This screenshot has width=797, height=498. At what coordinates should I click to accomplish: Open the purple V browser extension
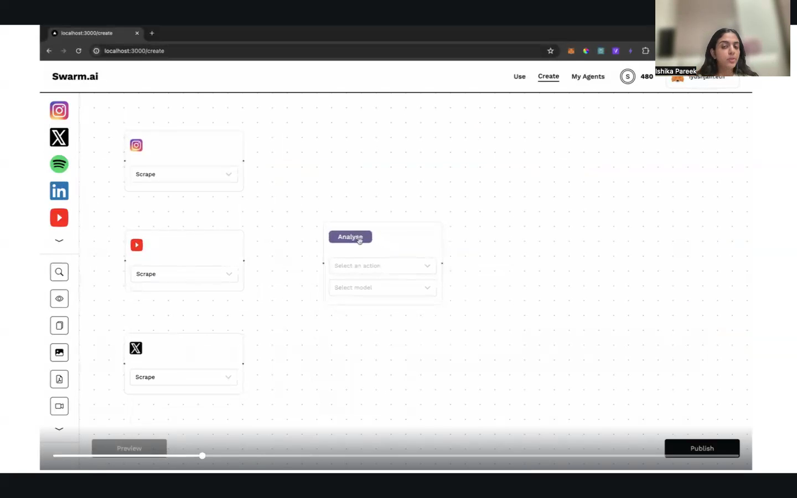coord(615,51)
